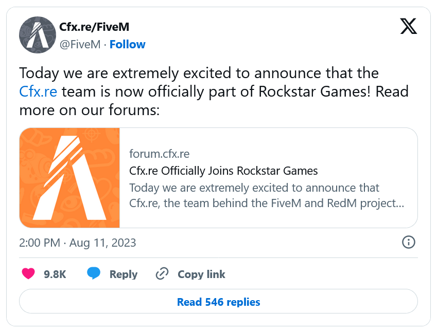This screenshot has height=332, width=437.
Task: Click the 2:00 PM · Aug 11, 2023 timestamp
Action: (78, 243)
